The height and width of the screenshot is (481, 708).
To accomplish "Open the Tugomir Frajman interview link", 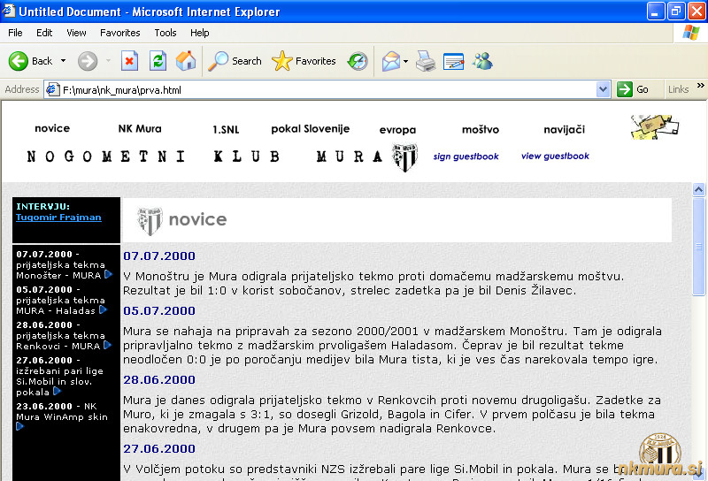I will (58, 217).
